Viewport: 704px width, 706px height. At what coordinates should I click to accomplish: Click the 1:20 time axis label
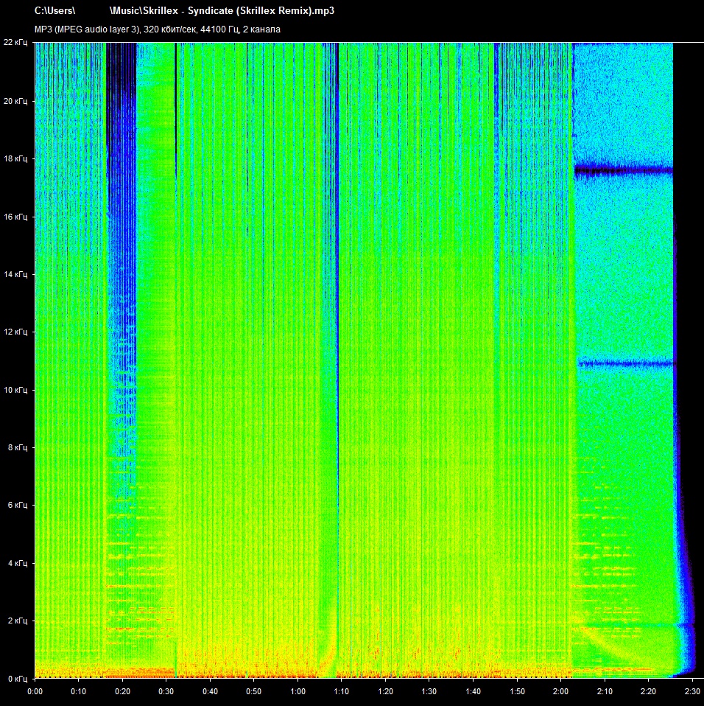click(386, 691)
